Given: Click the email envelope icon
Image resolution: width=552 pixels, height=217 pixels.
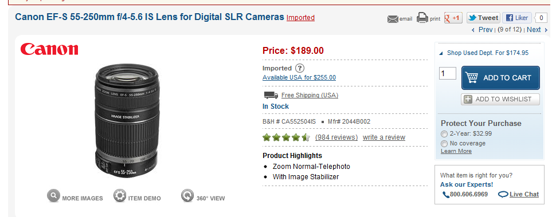Looking at the screenshot, I should pyautogui.click(x=393, y=19).
